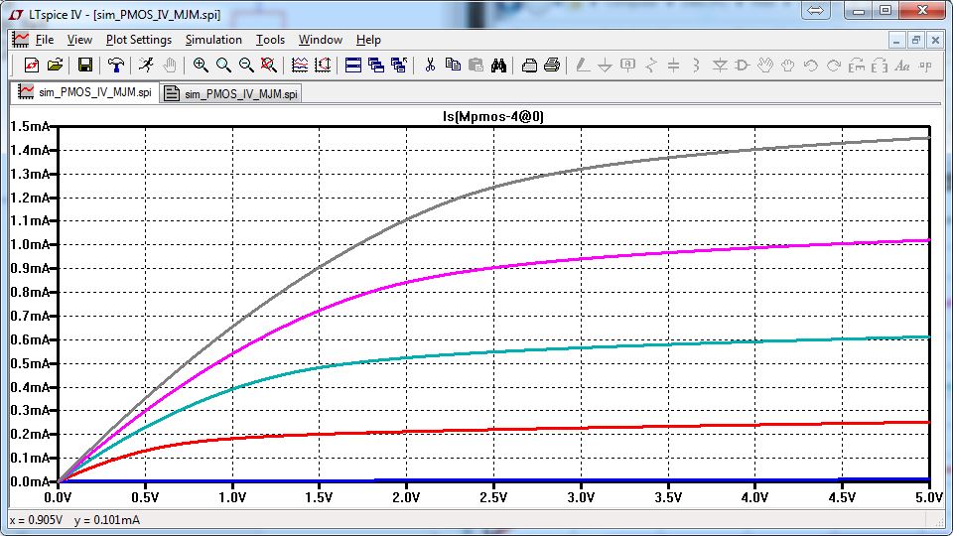
Task: Click the Autorange plot icon
Action: coord(300,66)
